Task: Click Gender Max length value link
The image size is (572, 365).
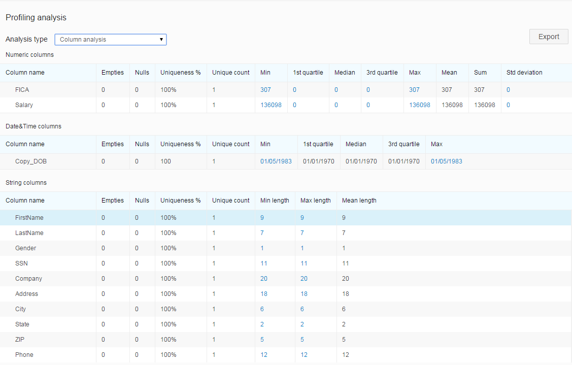Action: pos(302,248)
